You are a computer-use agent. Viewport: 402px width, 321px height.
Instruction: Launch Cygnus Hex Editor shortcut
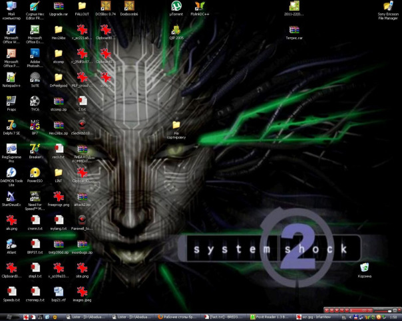35,10
